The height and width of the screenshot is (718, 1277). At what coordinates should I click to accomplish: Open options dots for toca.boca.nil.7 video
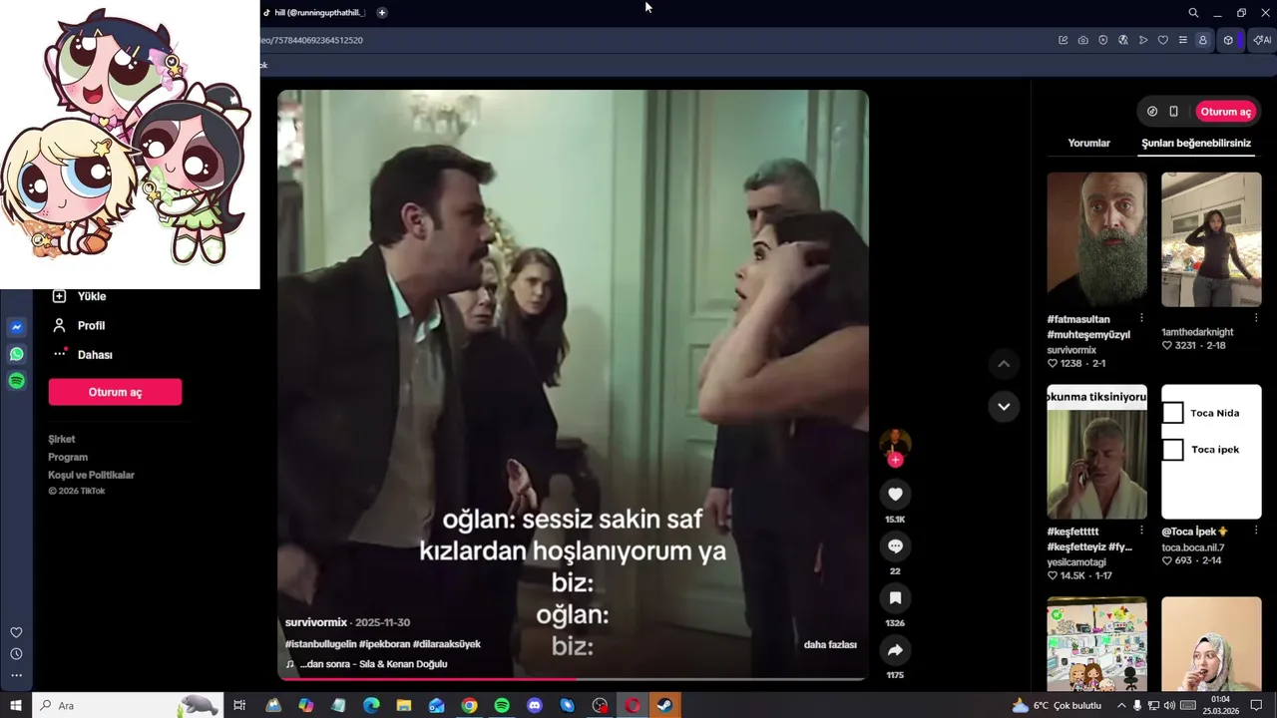[x=1255, y=531]
